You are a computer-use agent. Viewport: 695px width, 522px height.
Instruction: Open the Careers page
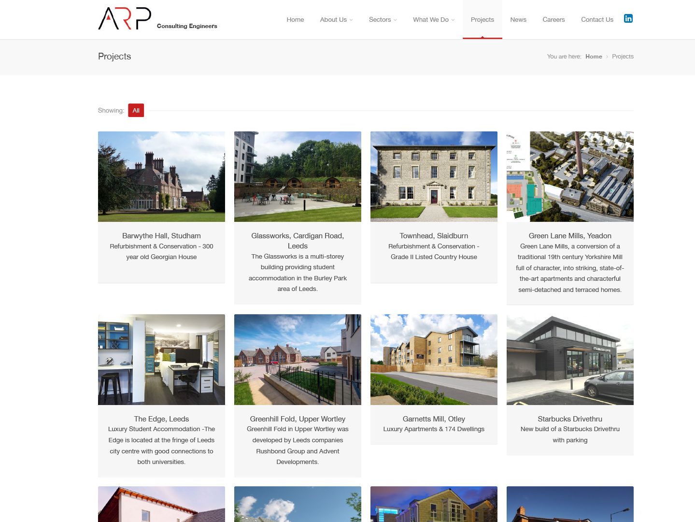(553, 20)
